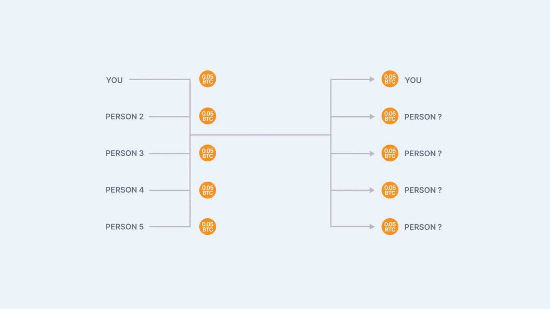Image resolution: width=550 pixels, height=309 pixels.
Task: Click the bottom PERSON ? label
Action: click(x=423, y=227)
